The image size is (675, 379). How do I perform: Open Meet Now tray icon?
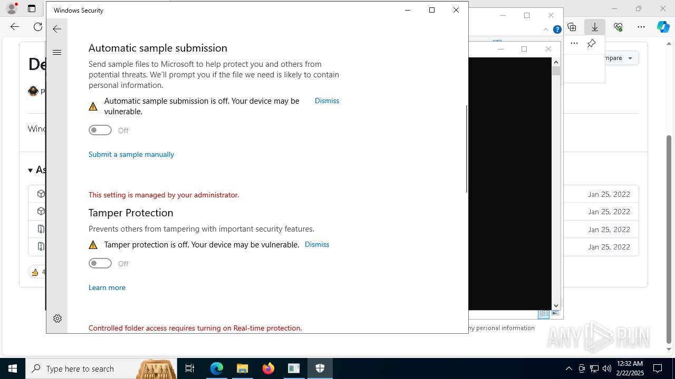tap(582, 368)
